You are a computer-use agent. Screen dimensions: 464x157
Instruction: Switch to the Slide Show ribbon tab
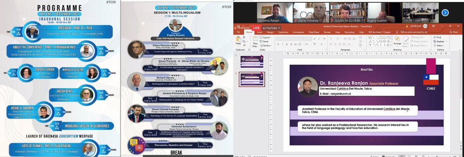click(314, 32)
